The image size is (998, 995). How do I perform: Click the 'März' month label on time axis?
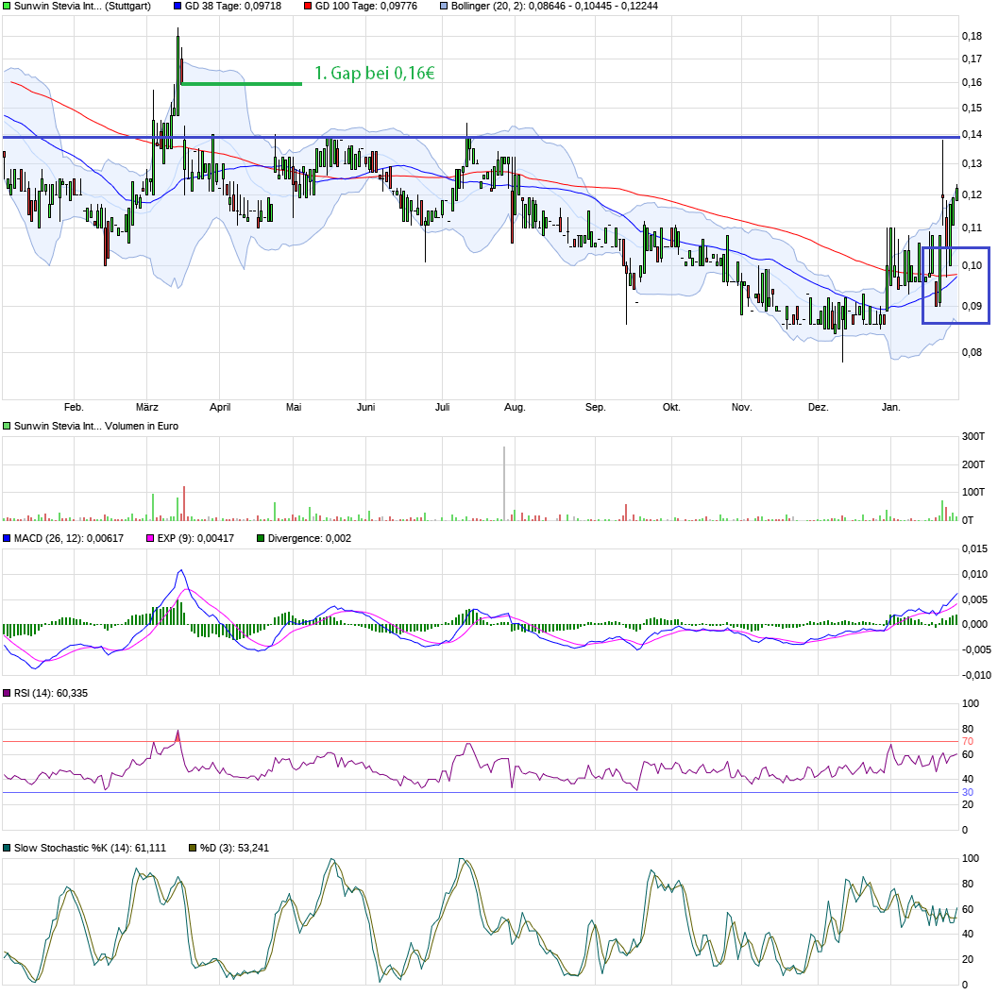(147, 407)
